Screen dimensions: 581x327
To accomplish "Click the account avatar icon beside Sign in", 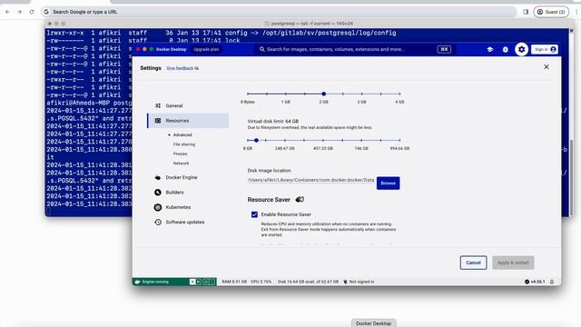I will [x=553, y=49].
